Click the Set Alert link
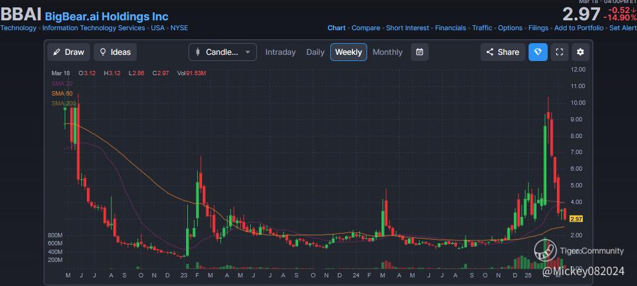637x286 pixels. pos(623,28)
